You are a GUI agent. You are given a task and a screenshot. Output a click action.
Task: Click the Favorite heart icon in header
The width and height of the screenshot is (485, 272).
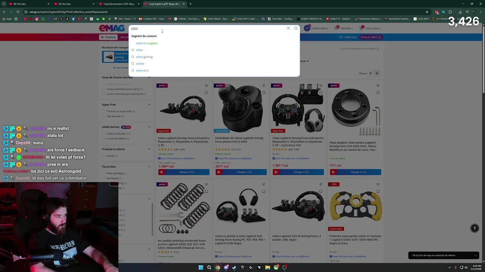coord(336,28)
